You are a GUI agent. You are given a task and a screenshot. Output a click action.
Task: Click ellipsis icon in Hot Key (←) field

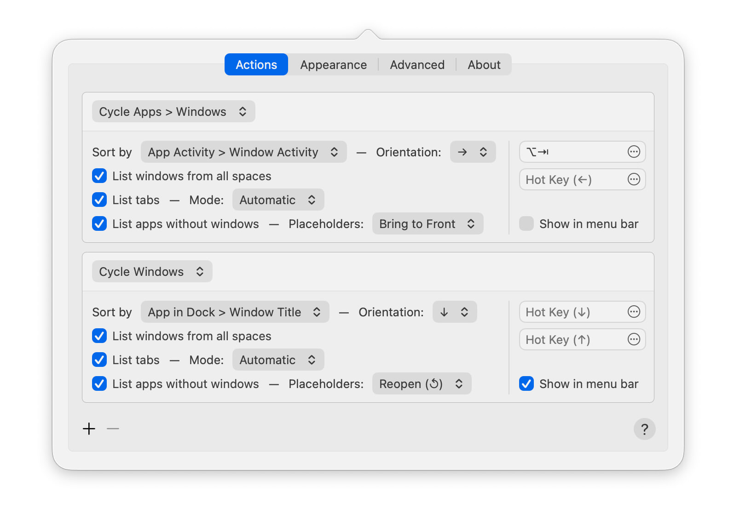point(634,179)
